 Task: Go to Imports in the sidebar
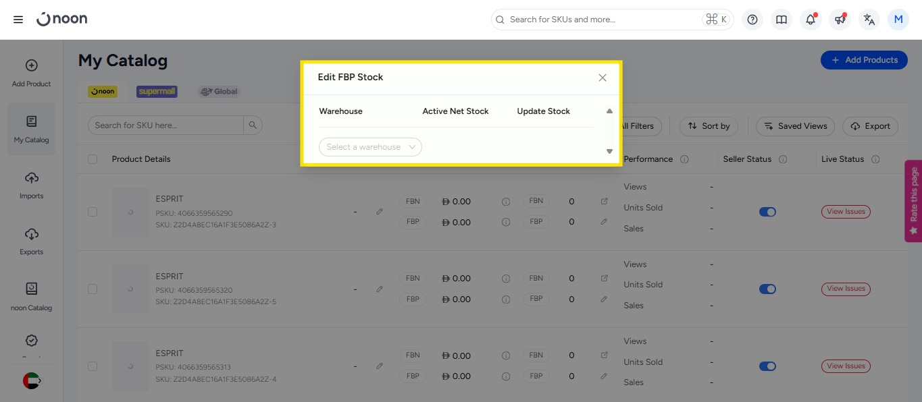pos(31,185)
